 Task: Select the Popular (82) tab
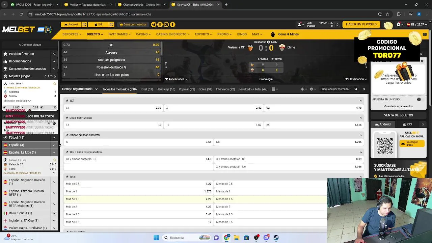point(187,89)
